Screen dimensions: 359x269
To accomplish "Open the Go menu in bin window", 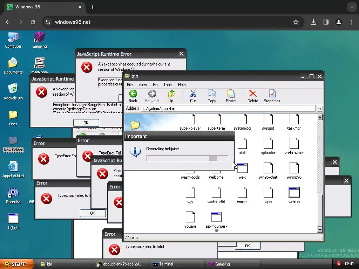I will pyautogui.click(x=155, y=85).
